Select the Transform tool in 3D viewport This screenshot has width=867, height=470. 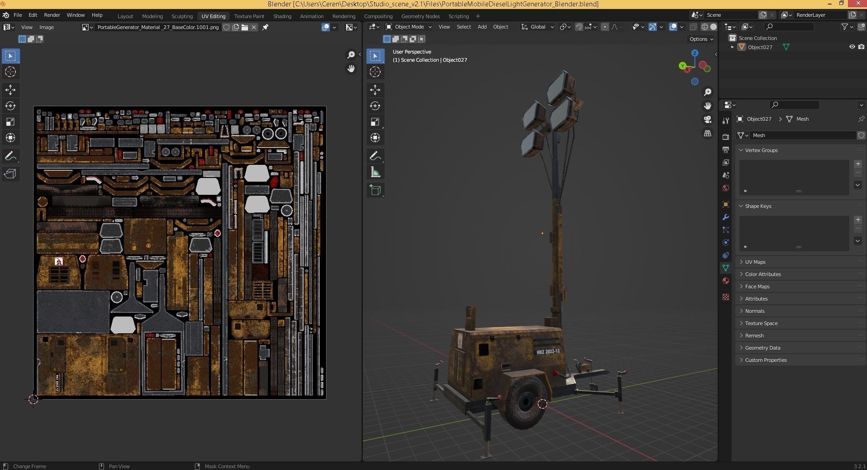tap(375, 138)
